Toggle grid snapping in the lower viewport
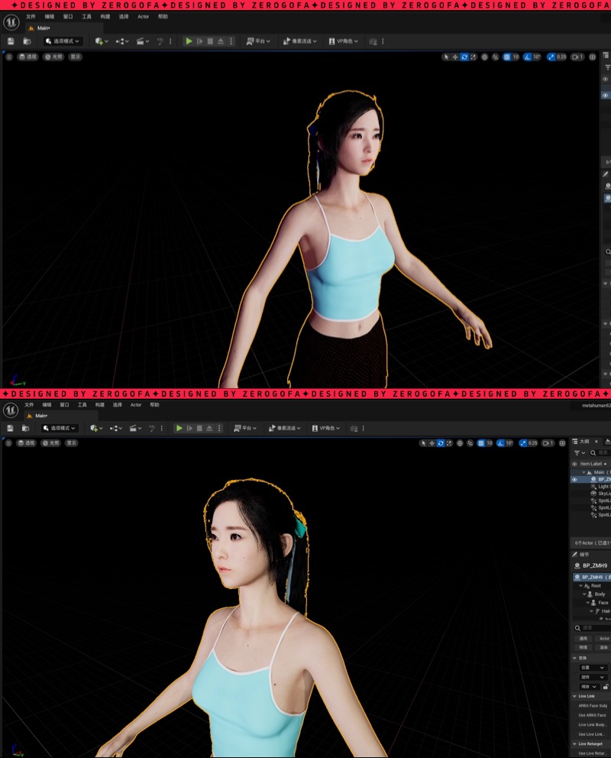The height and width of the screenshot is (758, 611). tap(481, 443)
